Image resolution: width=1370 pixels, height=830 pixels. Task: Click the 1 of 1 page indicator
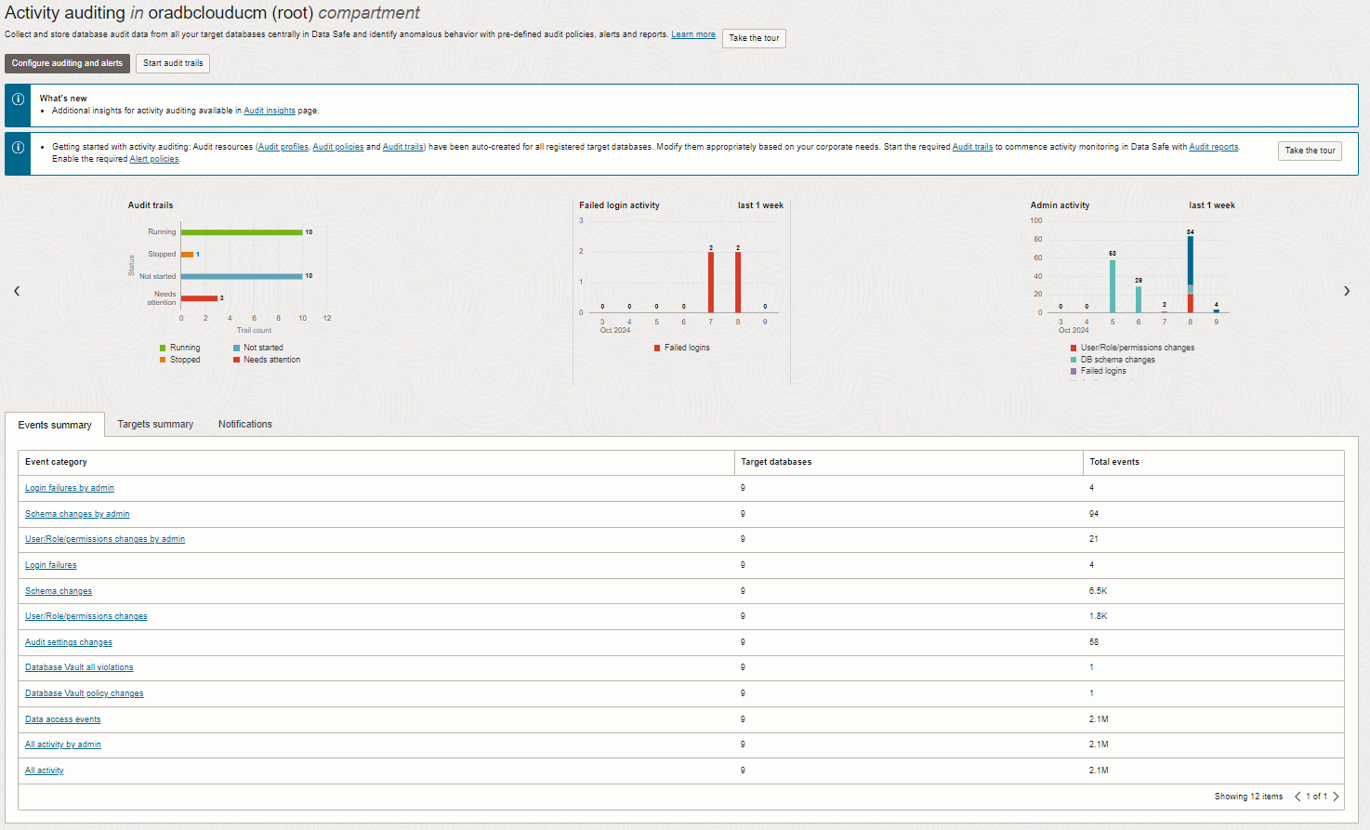pyautogui.click(x=1316, y=797)
